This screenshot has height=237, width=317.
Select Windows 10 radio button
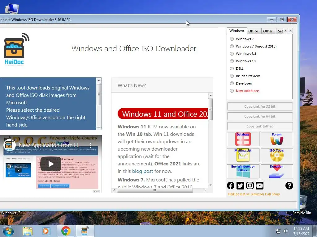point(232,61)
